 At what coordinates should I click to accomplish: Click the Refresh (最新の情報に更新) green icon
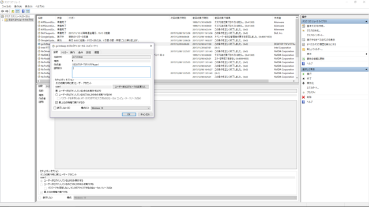(304, 59)
